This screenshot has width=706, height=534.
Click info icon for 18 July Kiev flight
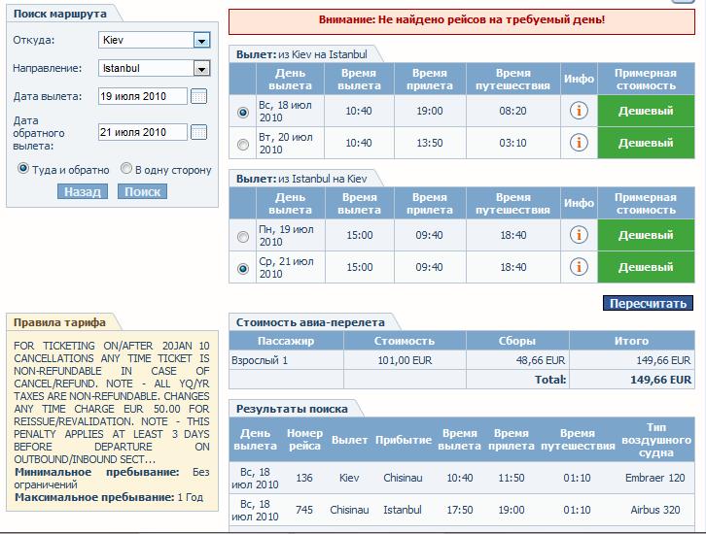[x=579, y=111]
